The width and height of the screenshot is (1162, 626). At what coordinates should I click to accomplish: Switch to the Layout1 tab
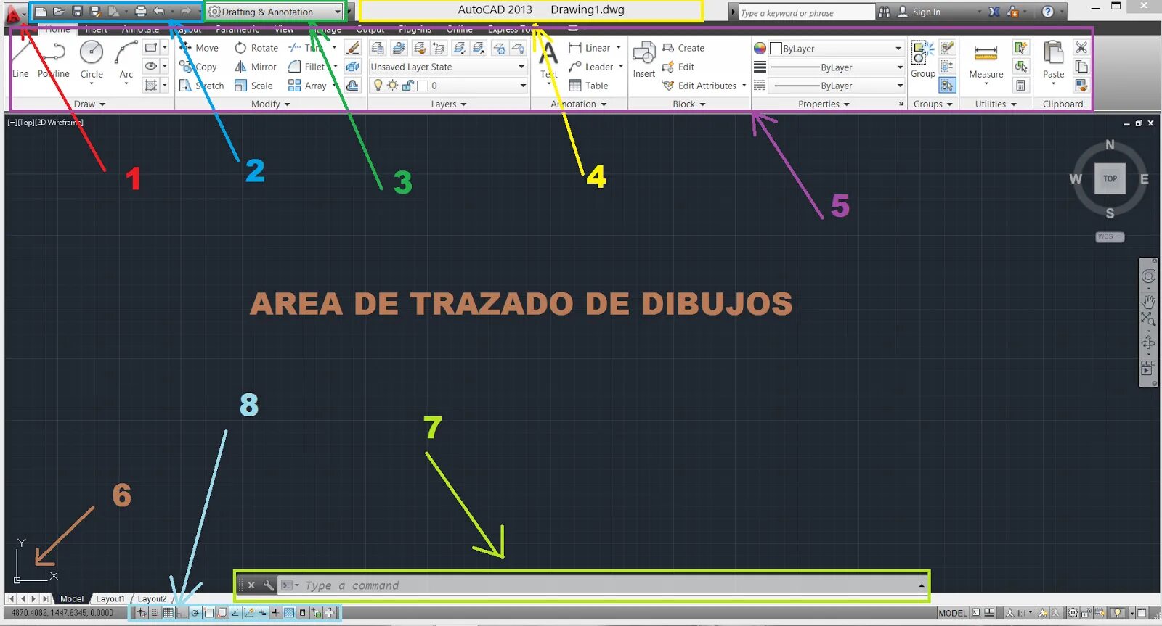click(110, 598)
